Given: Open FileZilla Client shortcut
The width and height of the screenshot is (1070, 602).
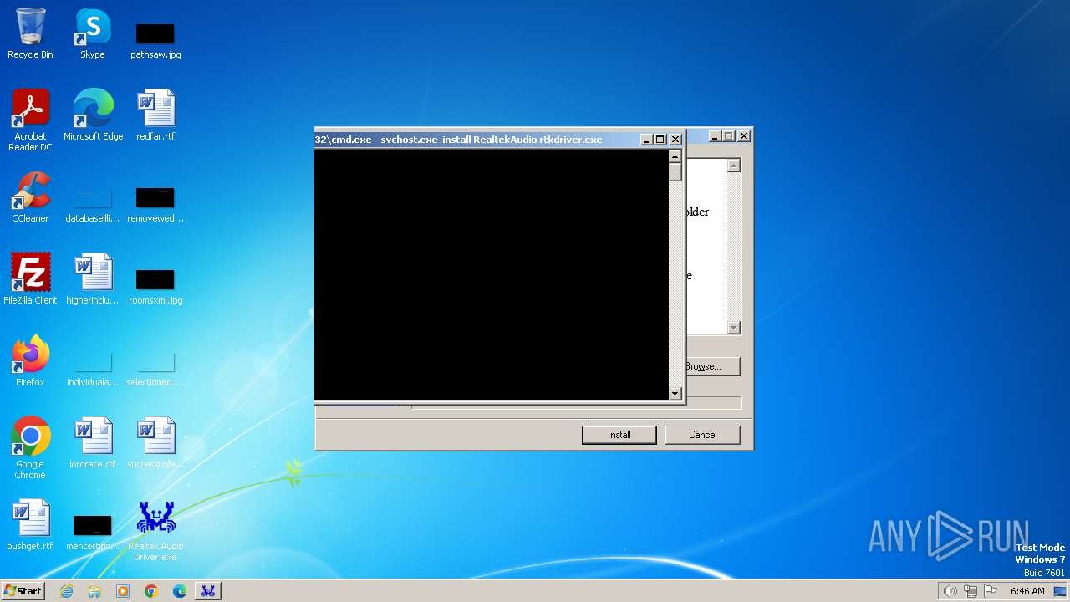Looking at the screenshot, I should click(30, 279).
